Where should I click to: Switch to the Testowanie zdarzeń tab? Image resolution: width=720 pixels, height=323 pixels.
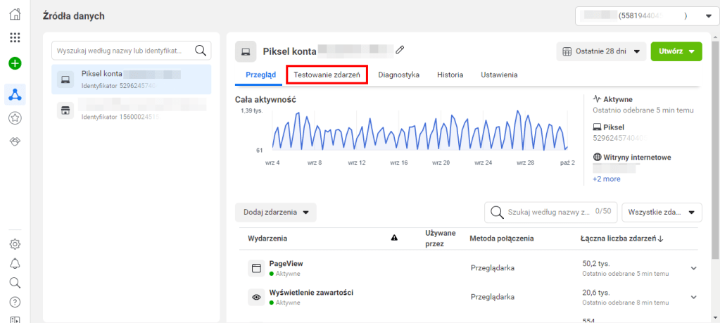click(x=327, y=74)
